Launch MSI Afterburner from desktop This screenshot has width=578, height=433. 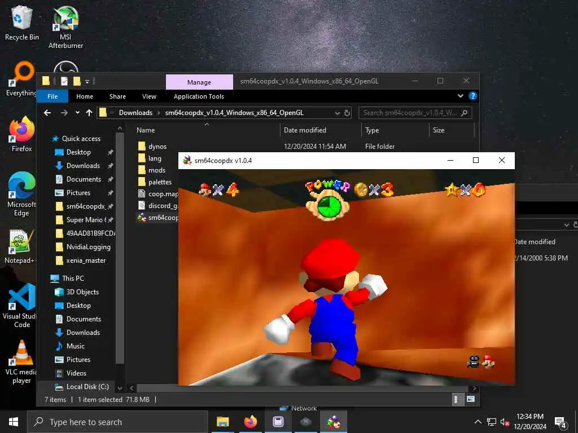click(x=65, y=28)
